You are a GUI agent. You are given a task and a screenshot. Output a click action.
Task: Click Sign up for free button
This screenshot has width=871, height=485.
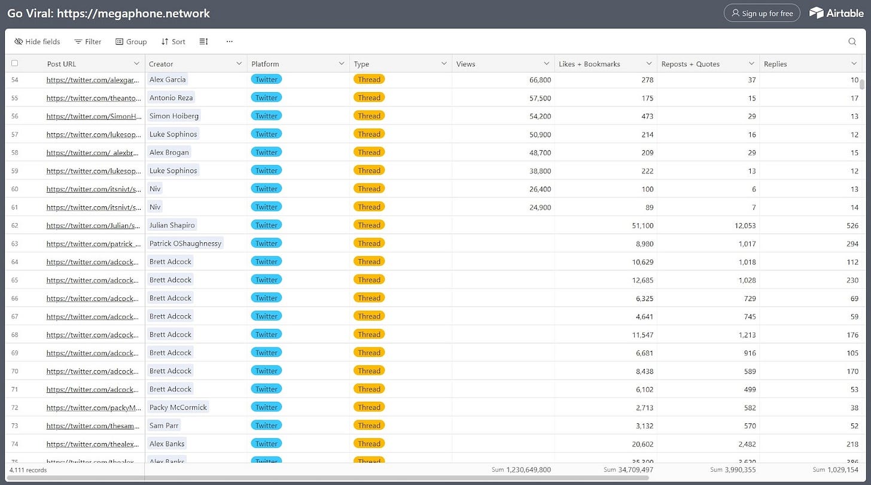coord(762,13)
